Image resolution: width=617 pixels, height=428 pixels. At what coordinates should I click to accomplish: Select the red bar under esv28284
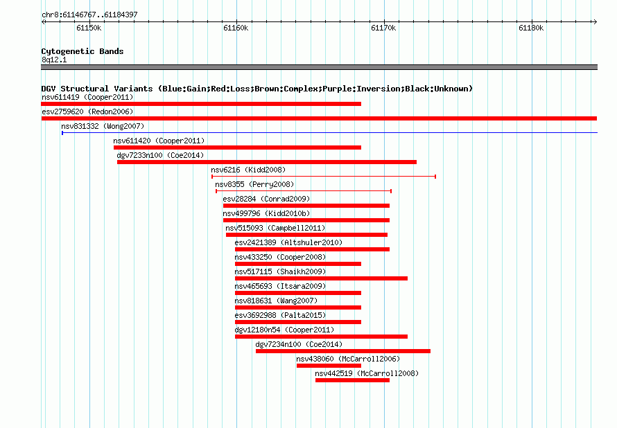point(306,206)
